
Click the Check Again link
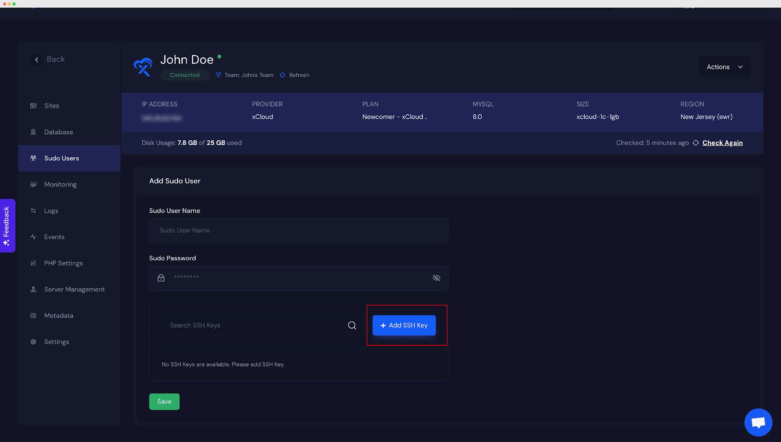[x=722, y=143]
